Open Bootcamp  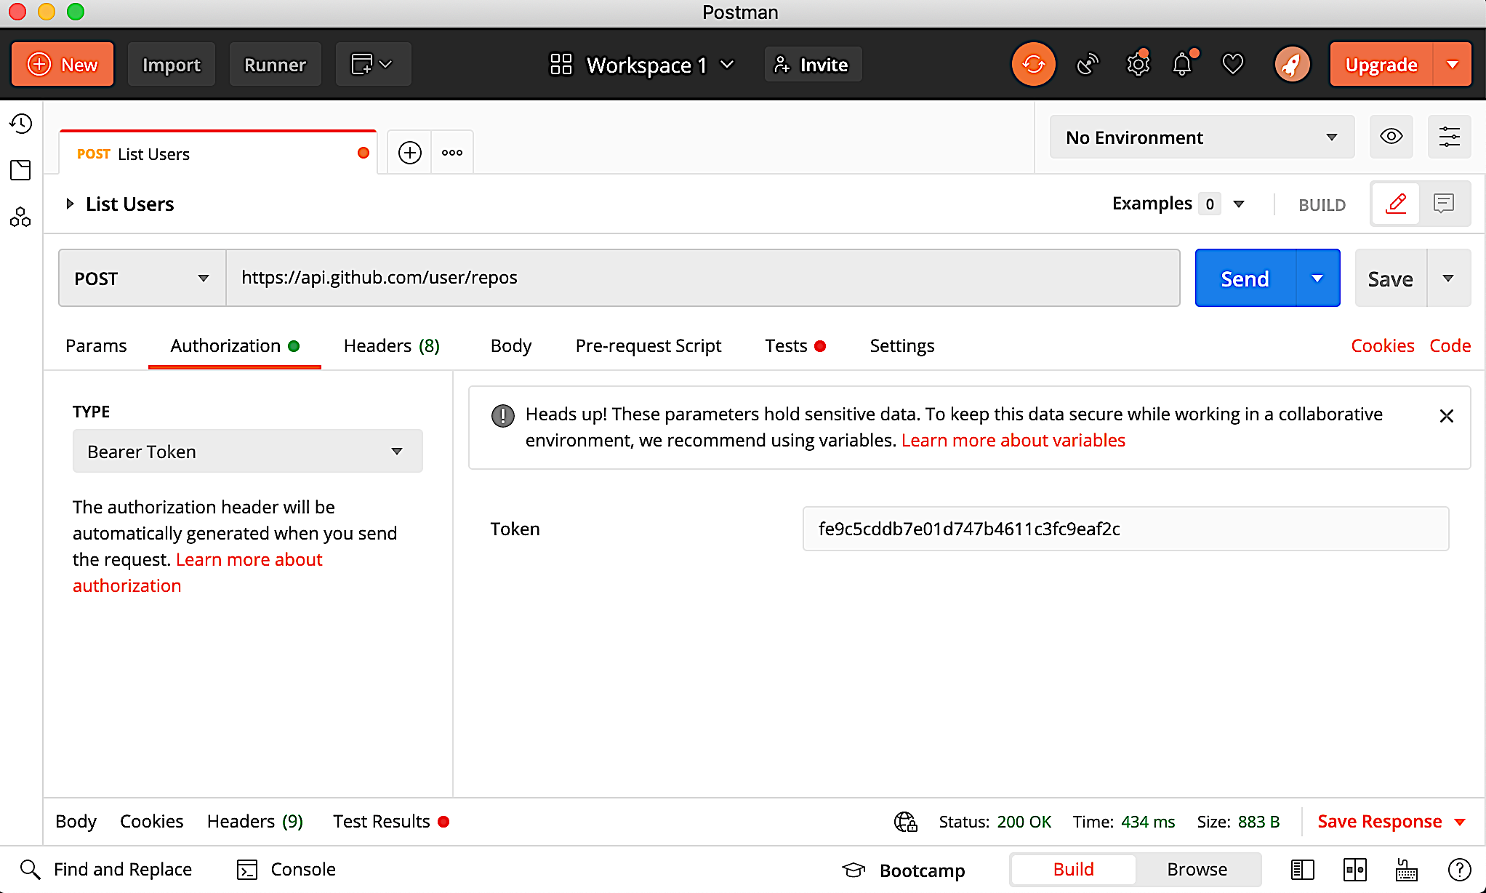coord(904,870)
